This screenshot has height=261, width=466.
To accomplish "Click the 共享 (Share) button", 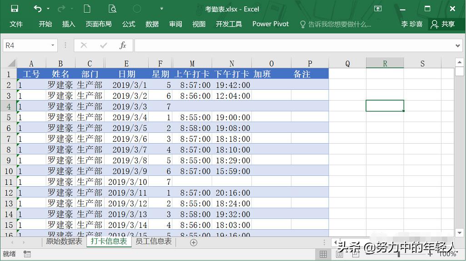I will 447,24.
